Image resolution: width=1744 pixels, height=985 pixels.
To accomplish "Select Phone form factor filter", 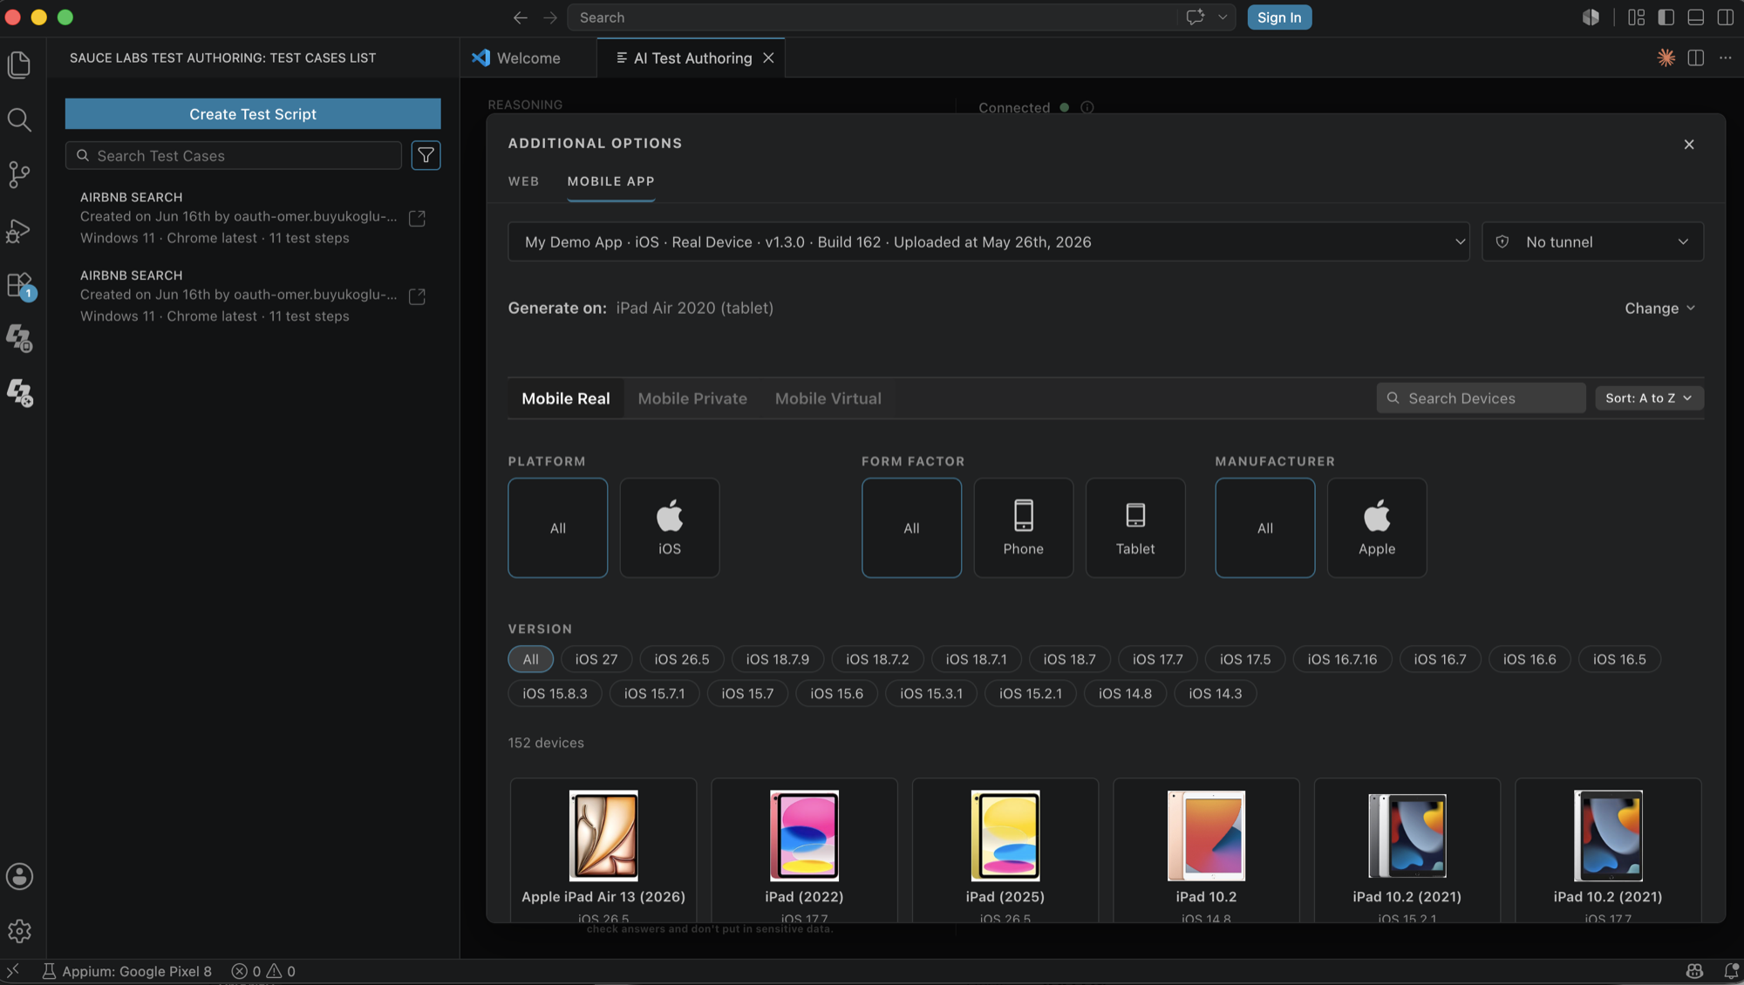I will pyautogui.click(x=1024, y=527).
